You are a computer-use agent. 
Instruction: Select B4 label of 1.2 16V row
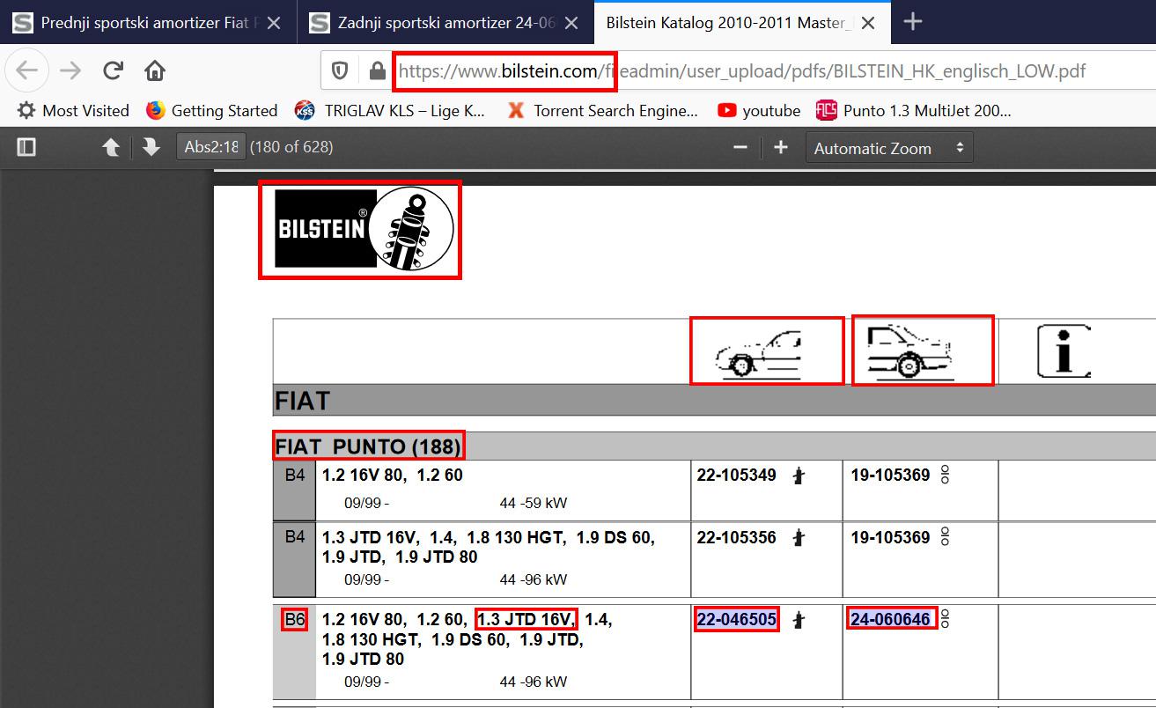294,476
